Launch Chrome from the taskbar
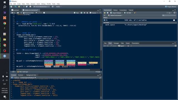This screenshot has height=100, width=178. point(5,23)
